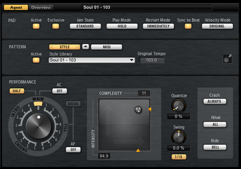241x169 pixels.
Task: Click the main pattern selector dial
Action: (x=37, y=125)
